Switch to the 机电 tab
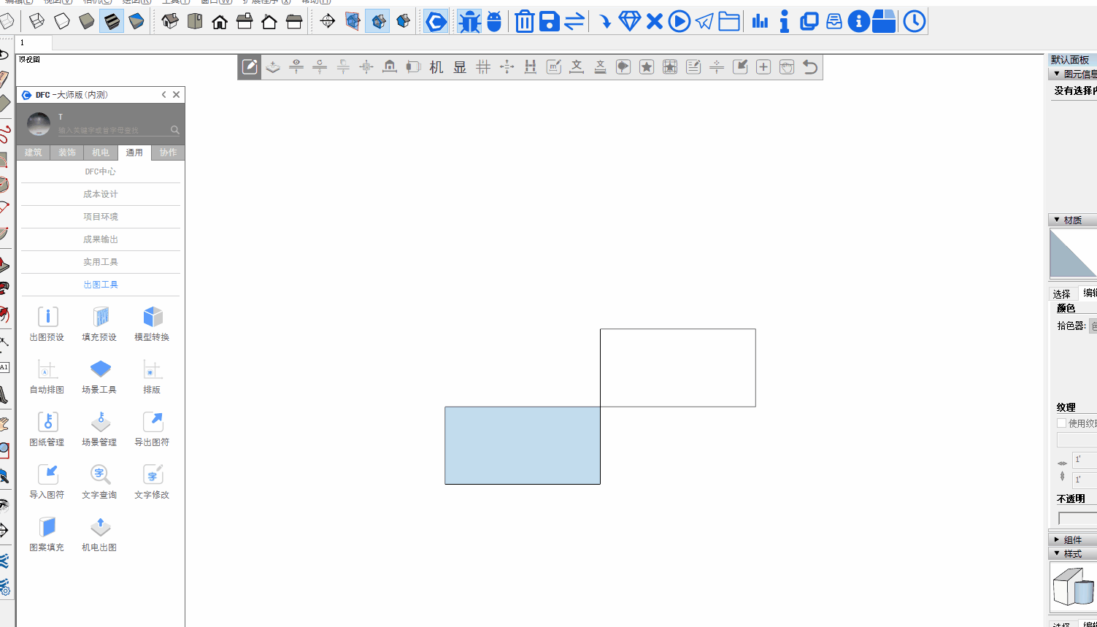This screenshot has height=627, width=1097. click(101, 153)
